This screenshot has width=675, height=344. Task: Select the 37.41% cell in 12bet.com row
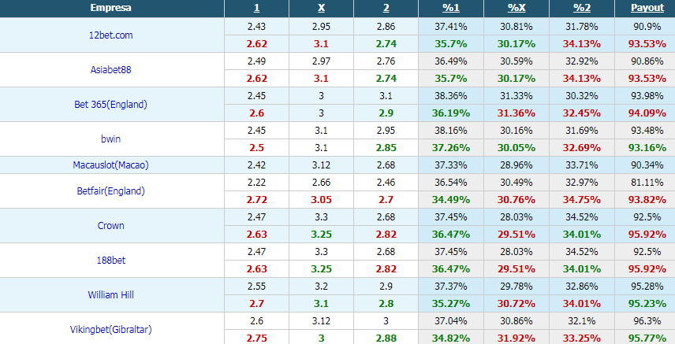pos(451,27)
